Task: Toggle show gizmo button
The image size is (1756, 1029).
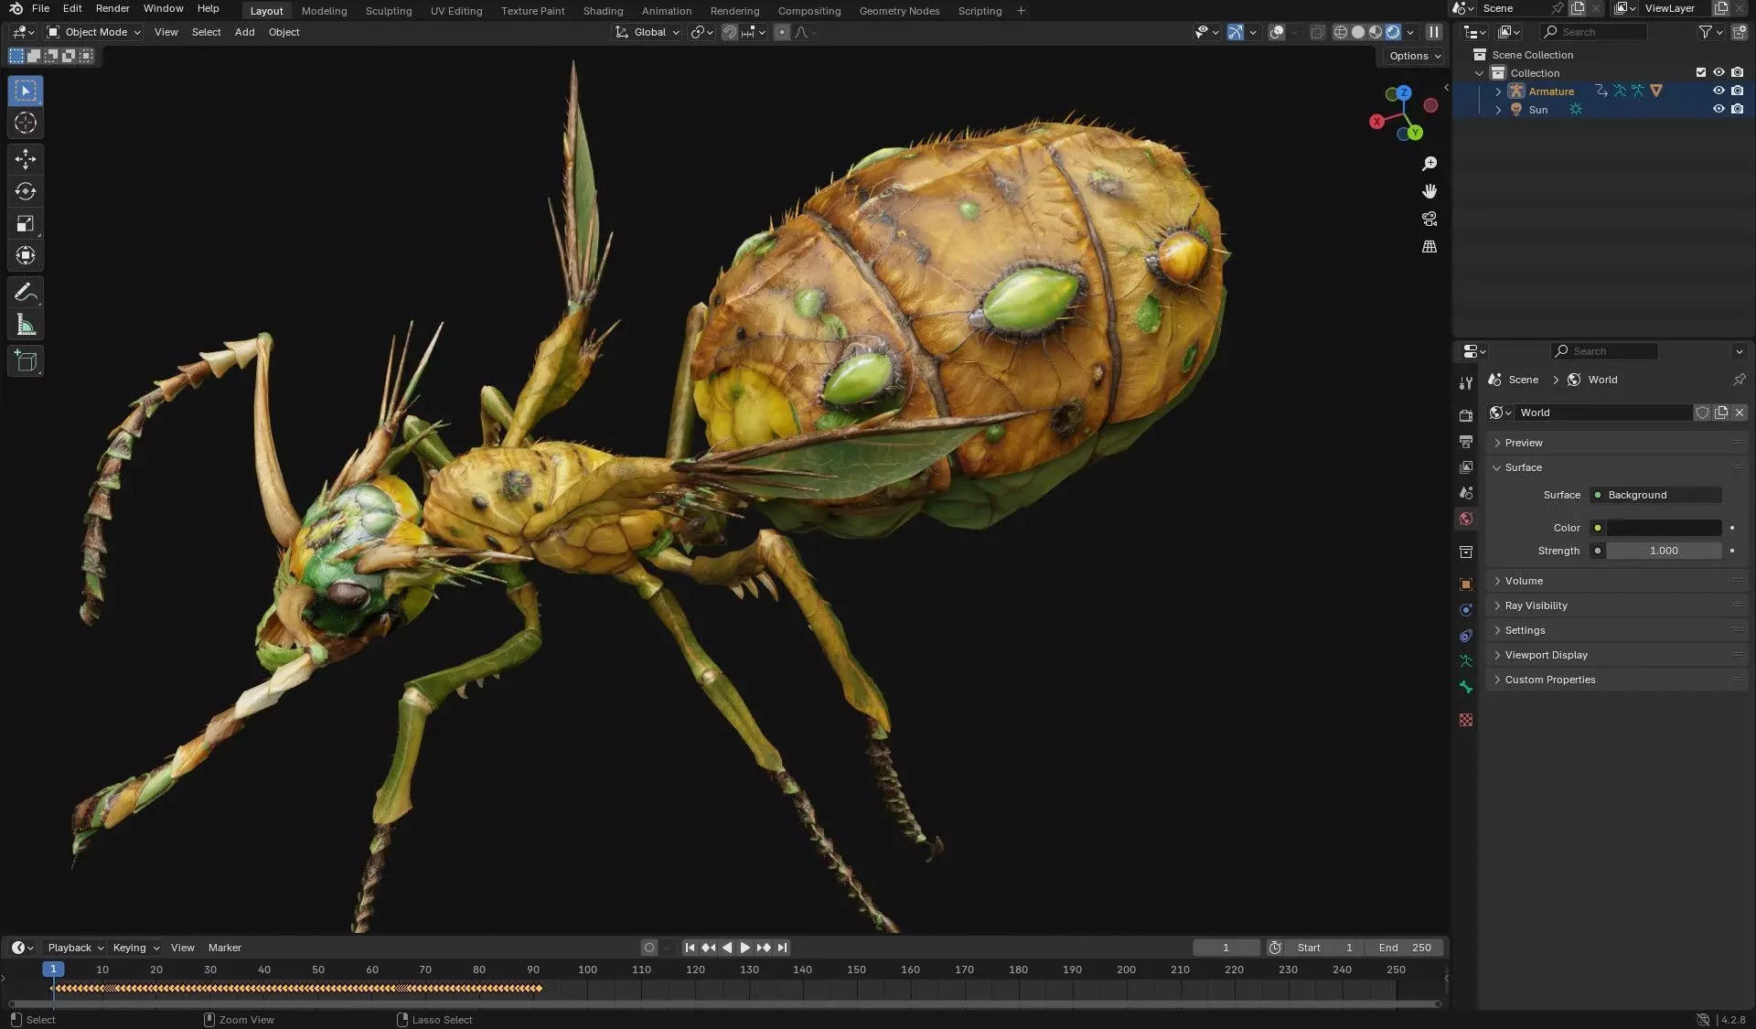Action: tap(1235, 32)
